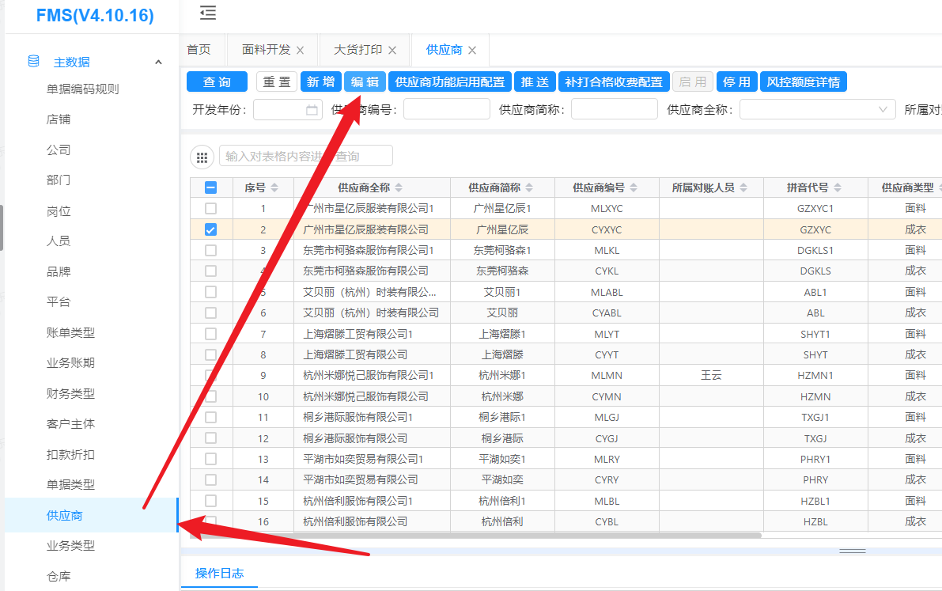Screen dimensions: 942x591
Task: Close the 大货打印 tab
Action: pyautogui.click(x=392, y=50)
